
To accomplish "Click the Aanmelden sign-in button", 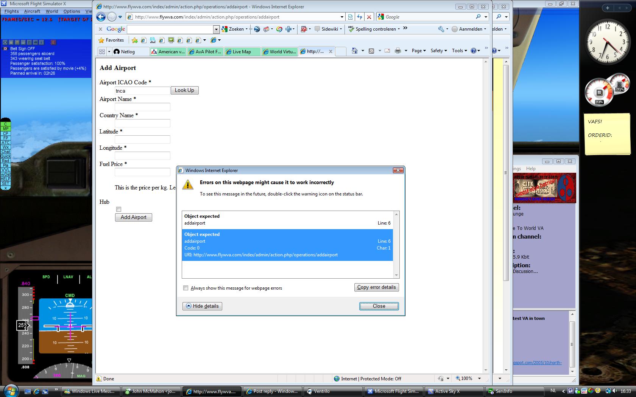I will click(x=468, y=29).
